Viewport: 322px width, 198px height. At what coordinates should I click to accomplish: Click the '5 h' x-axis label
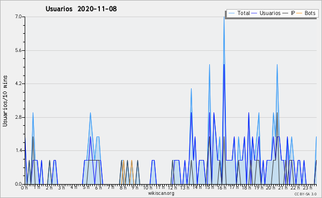coord(86,187)
